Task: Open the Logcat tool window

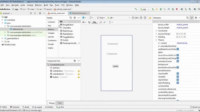Action: pyautogui.click(x=37, y=107)
